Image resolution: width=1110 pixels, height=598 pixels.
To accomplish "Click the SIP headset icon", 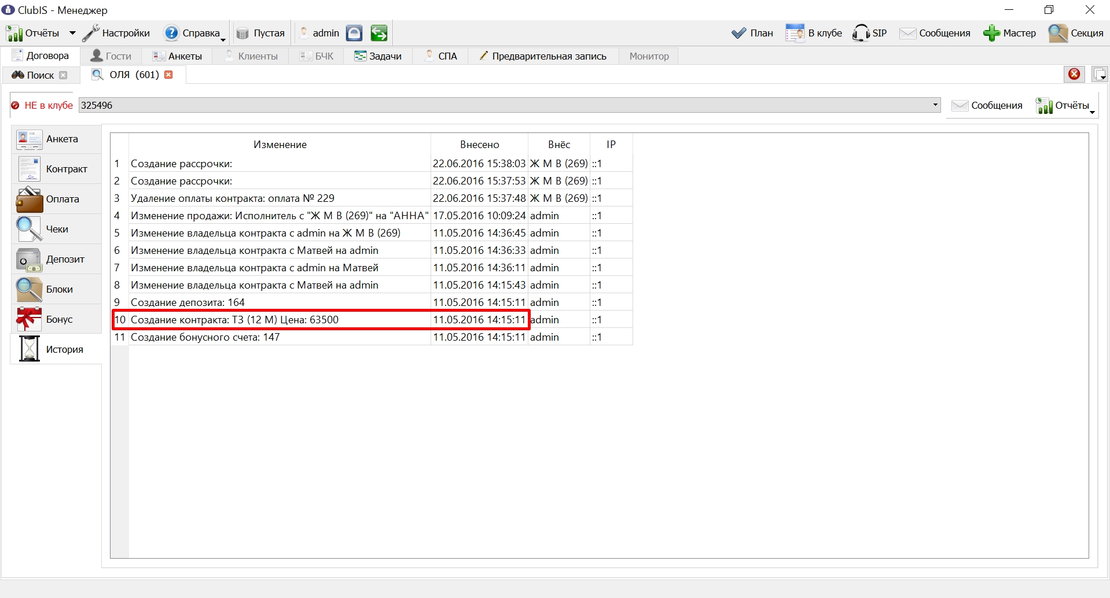I will tap(861, 33).
